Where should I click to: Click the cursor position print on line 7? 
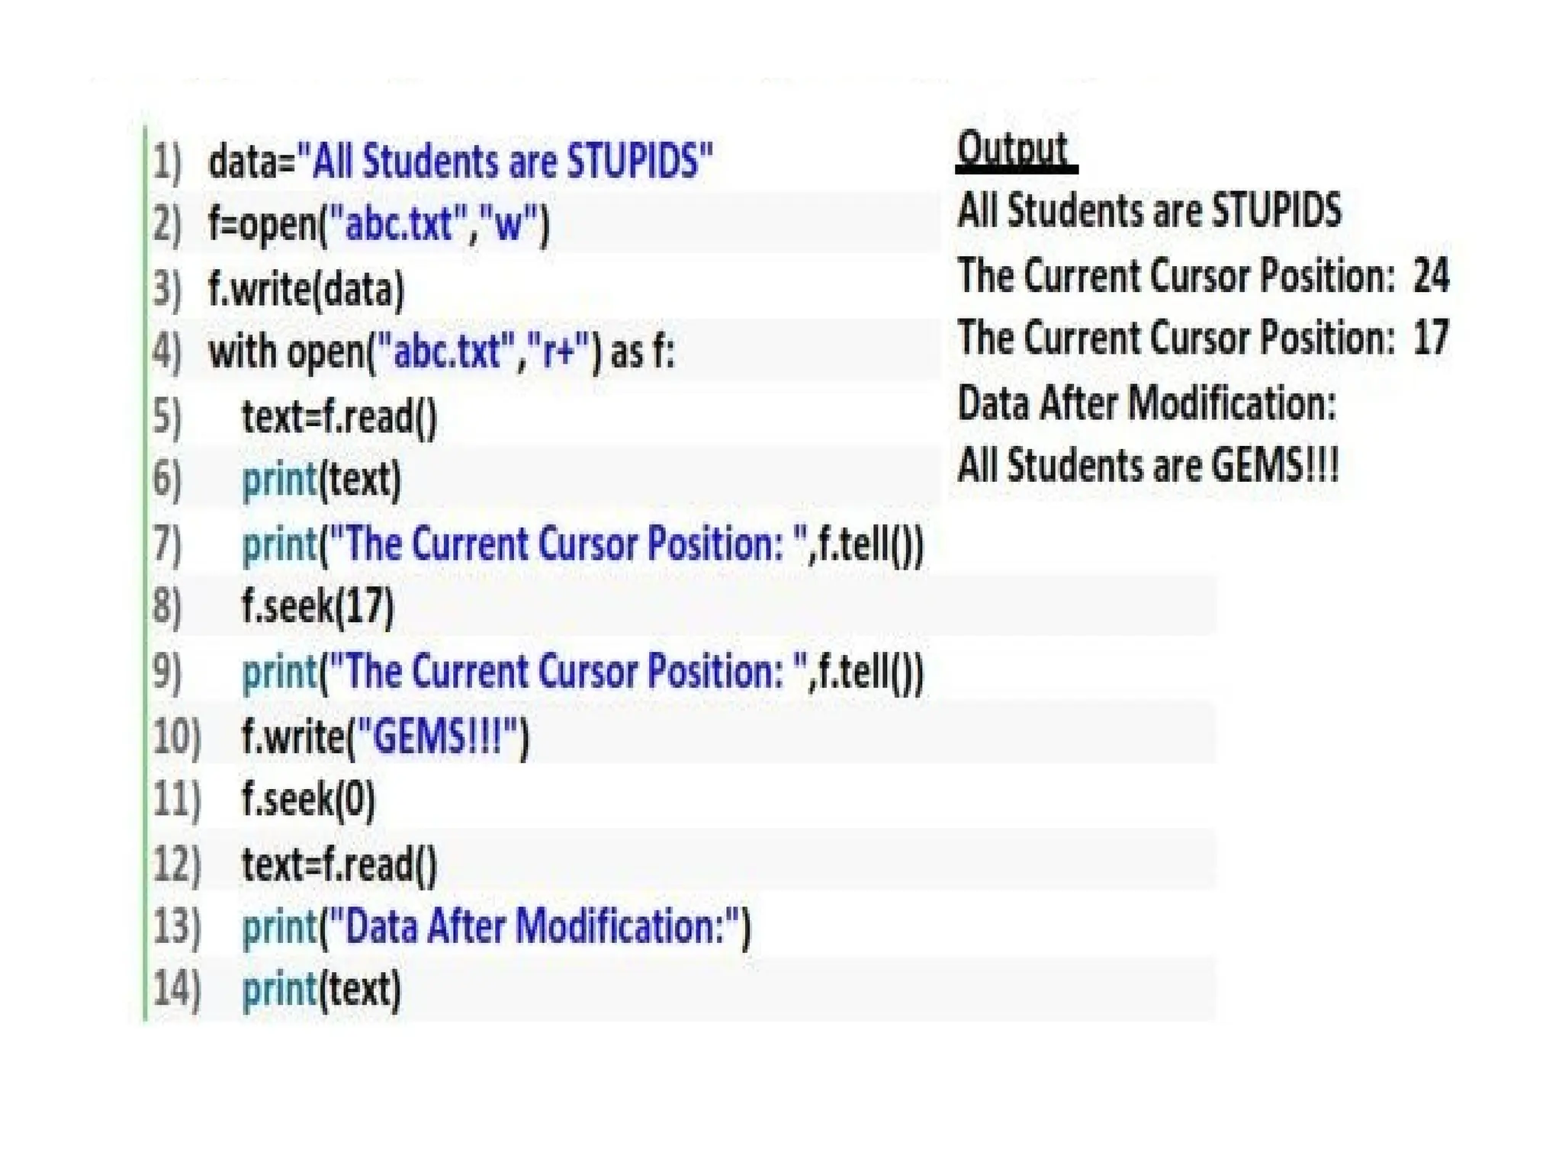583,544
